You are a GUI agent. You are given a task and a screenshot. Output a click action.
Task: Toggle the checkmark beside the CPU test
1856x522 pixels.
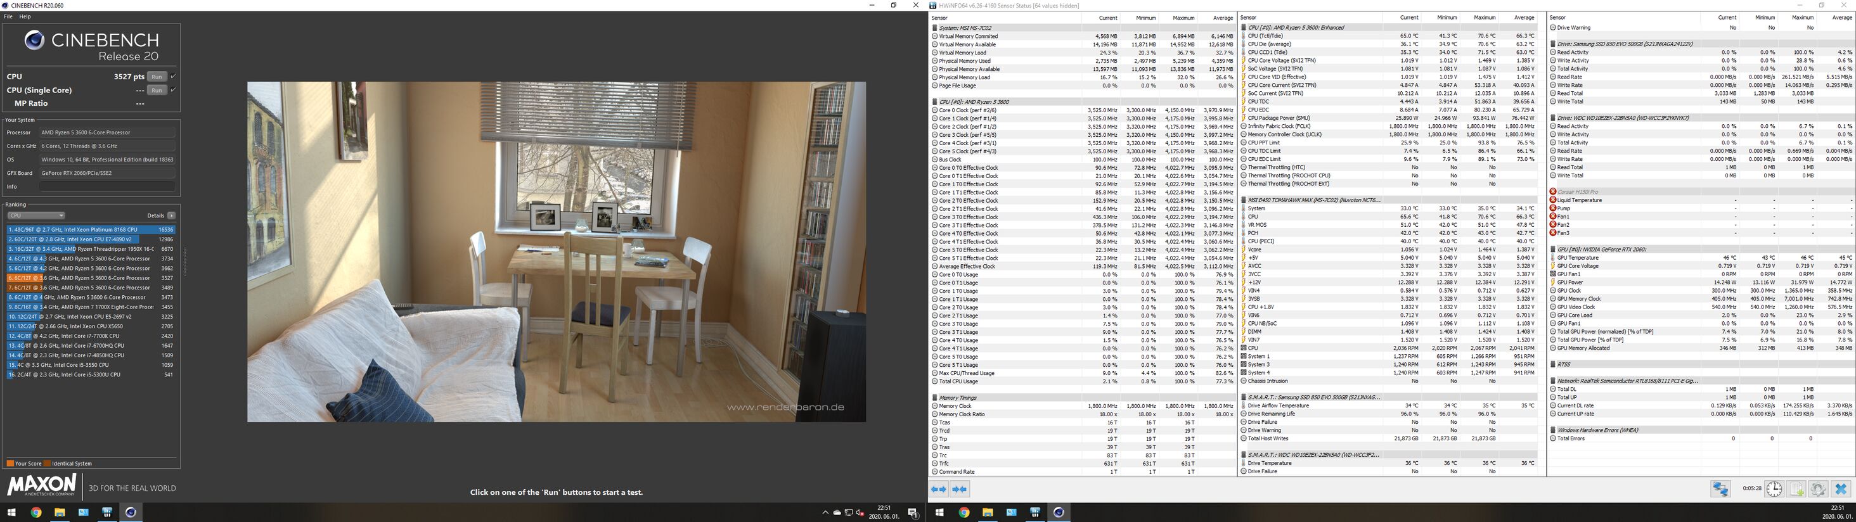[x=173, y=76]
